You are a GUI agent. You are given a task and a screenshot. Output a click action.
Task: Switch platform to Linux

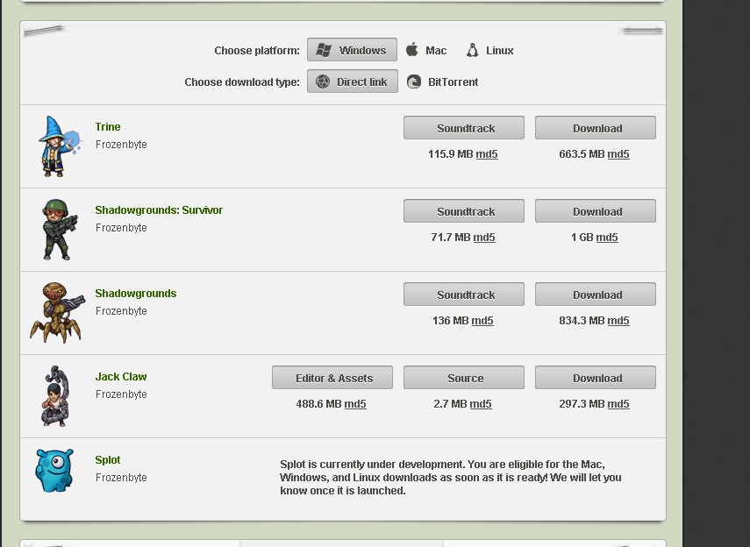(489, 50)
